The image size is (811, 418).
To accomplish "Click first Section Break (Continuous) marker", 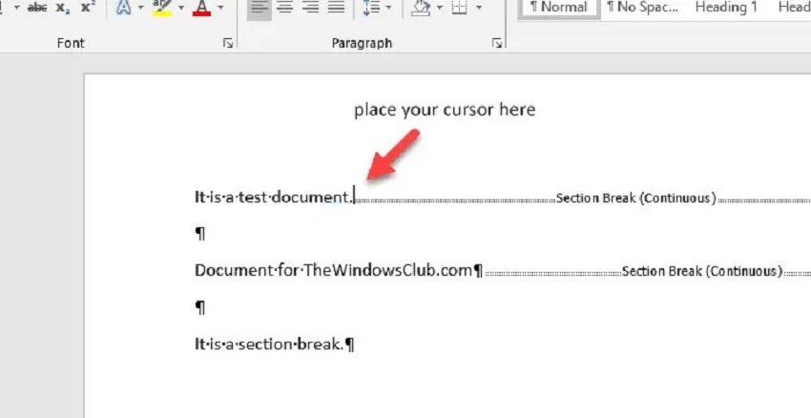I will (635, 199).
